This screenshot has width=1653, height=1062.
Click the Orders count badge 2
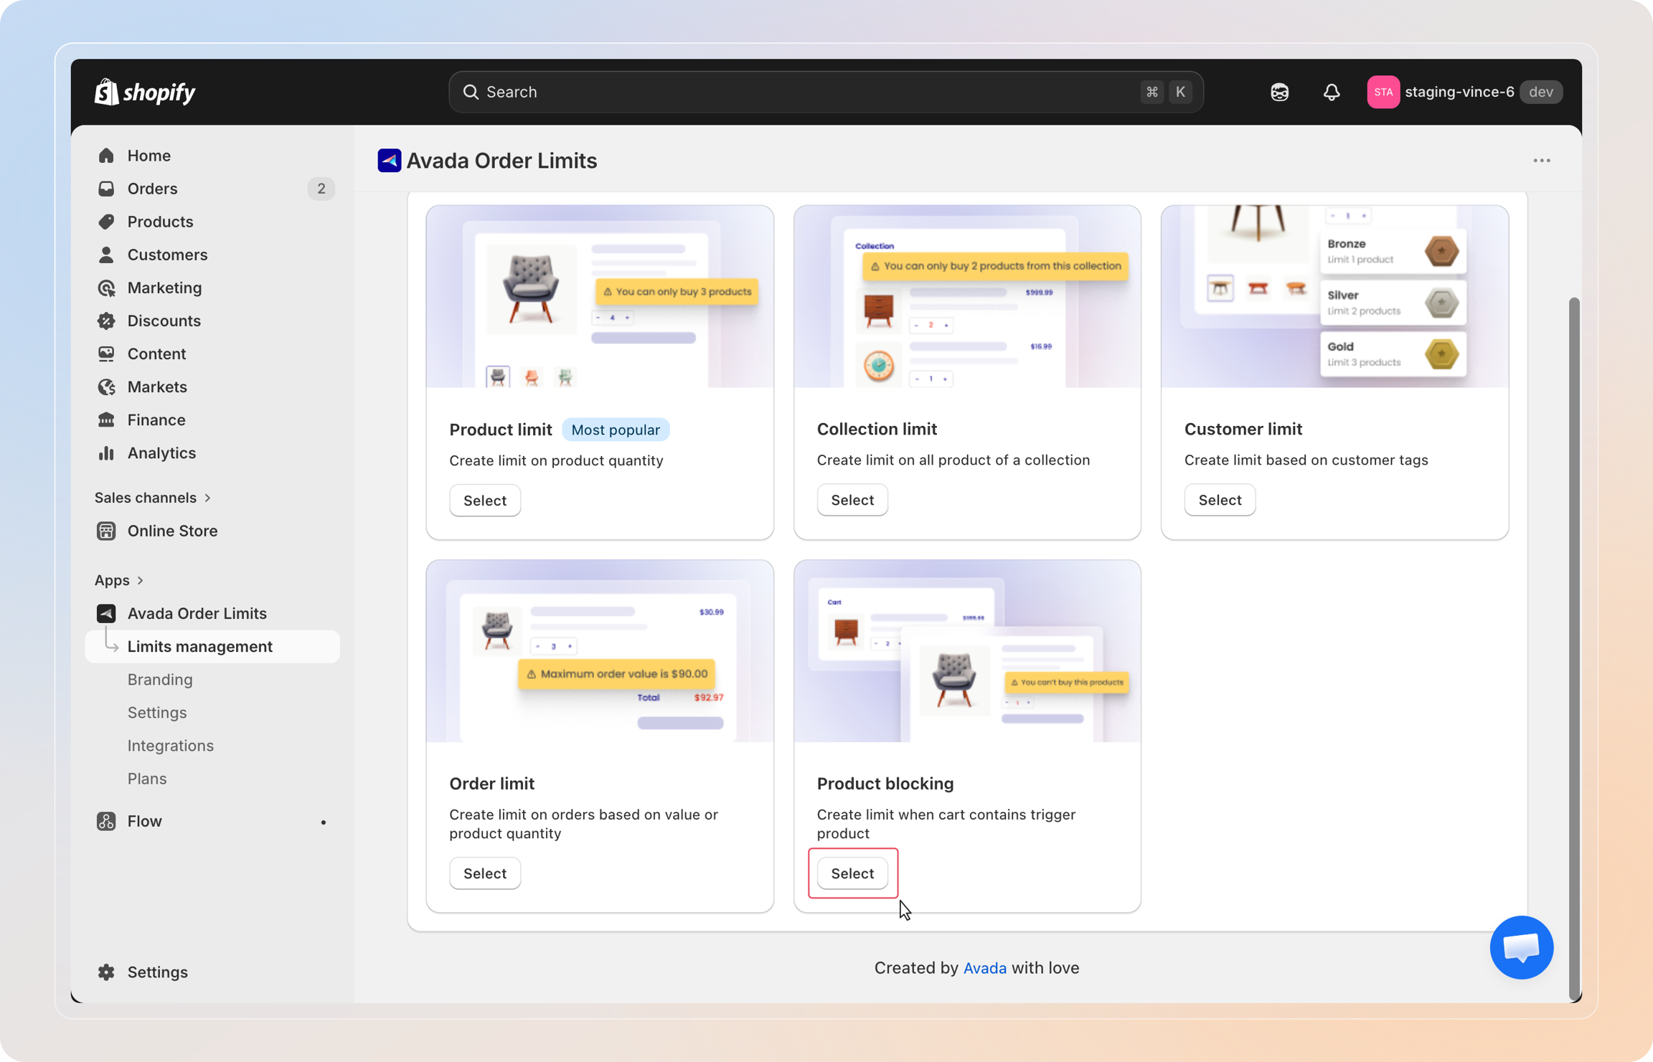[321, 189]
